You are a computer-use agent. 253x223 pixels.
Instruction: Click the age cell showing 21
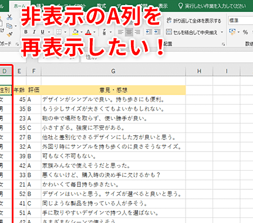pos(19,185)
